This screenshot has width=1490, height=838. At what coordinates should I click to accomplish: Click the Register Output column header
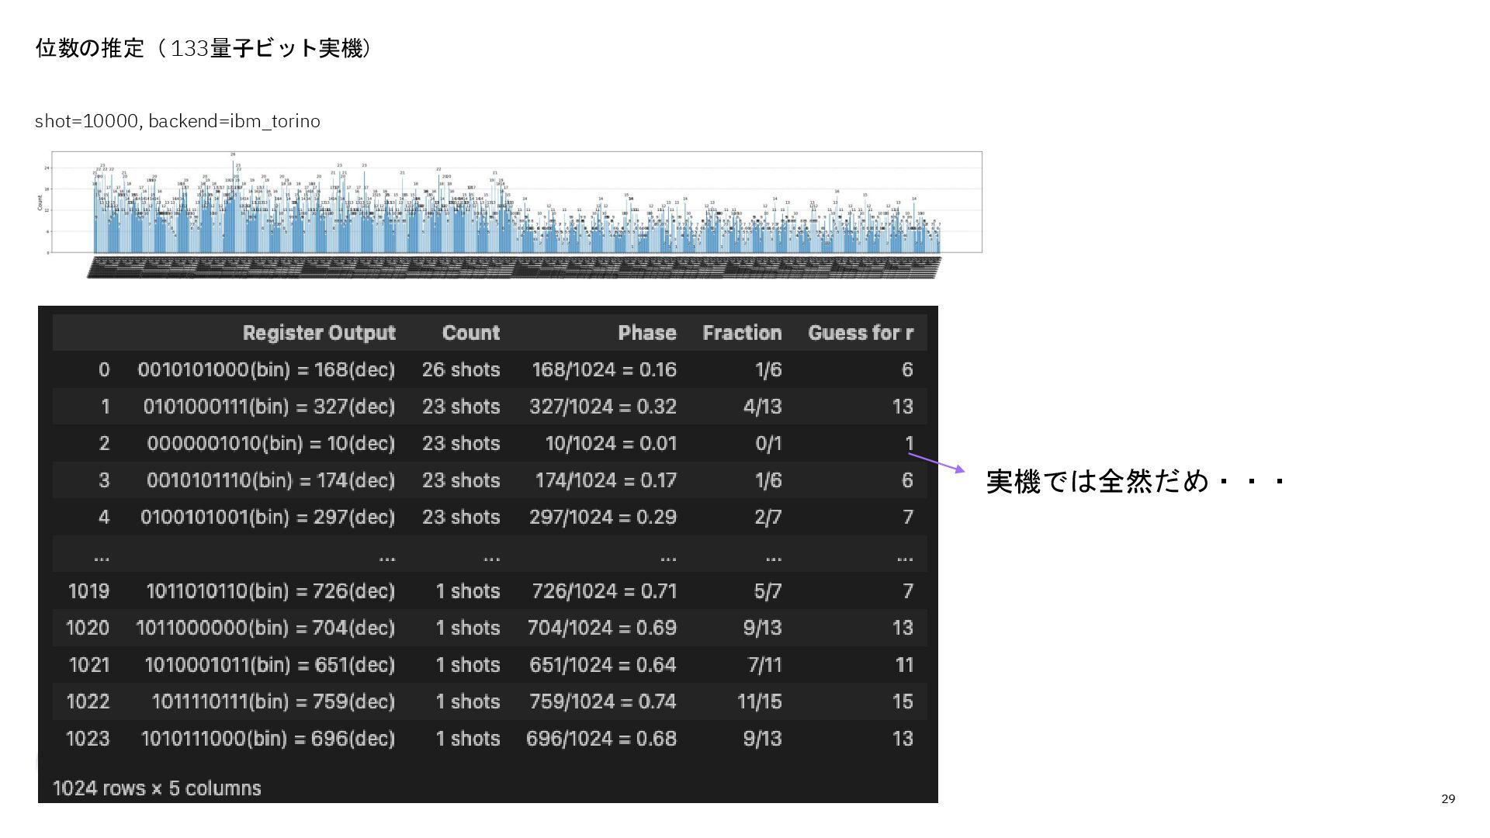(318, 333)
